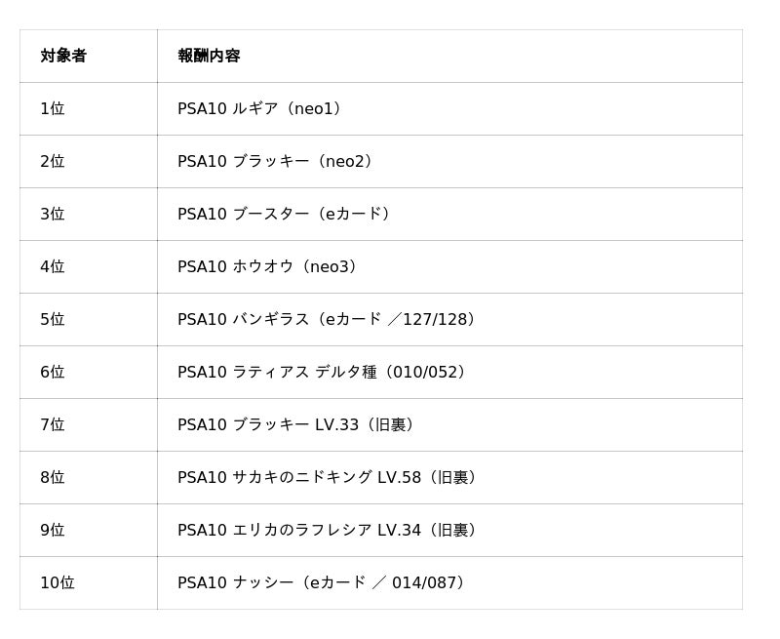Click PSA10 ラティアス デルタ種 reward text
This screenshot has height=639, width=780.
[324, 372]
